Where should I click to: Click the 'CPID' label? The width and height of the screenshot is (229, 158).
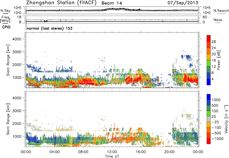[x=6, y=27]
